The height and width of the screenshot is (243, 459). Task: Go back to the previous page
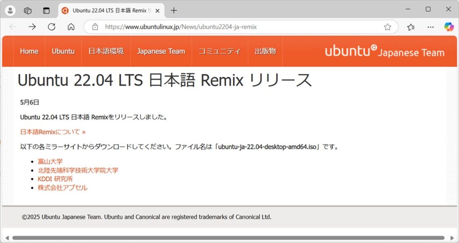pos(13,27)
